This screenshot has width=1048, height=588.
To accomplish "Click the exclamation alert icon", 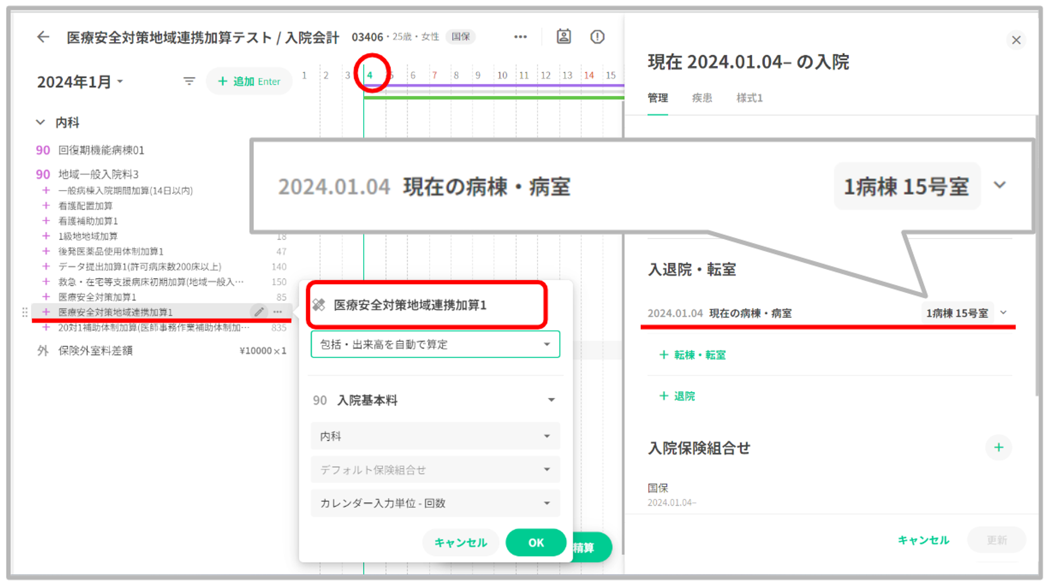I will 597,37.
